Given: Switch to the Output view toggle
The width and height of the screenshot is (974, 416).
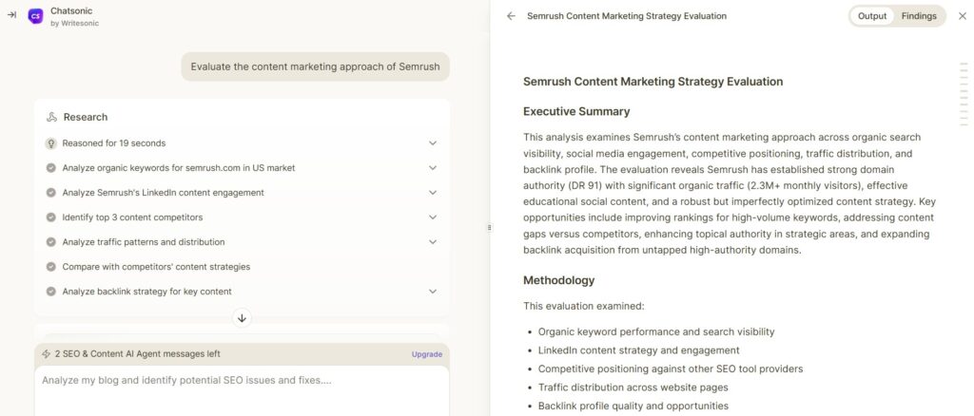Looking at the screenshot, I should [872, 16].
